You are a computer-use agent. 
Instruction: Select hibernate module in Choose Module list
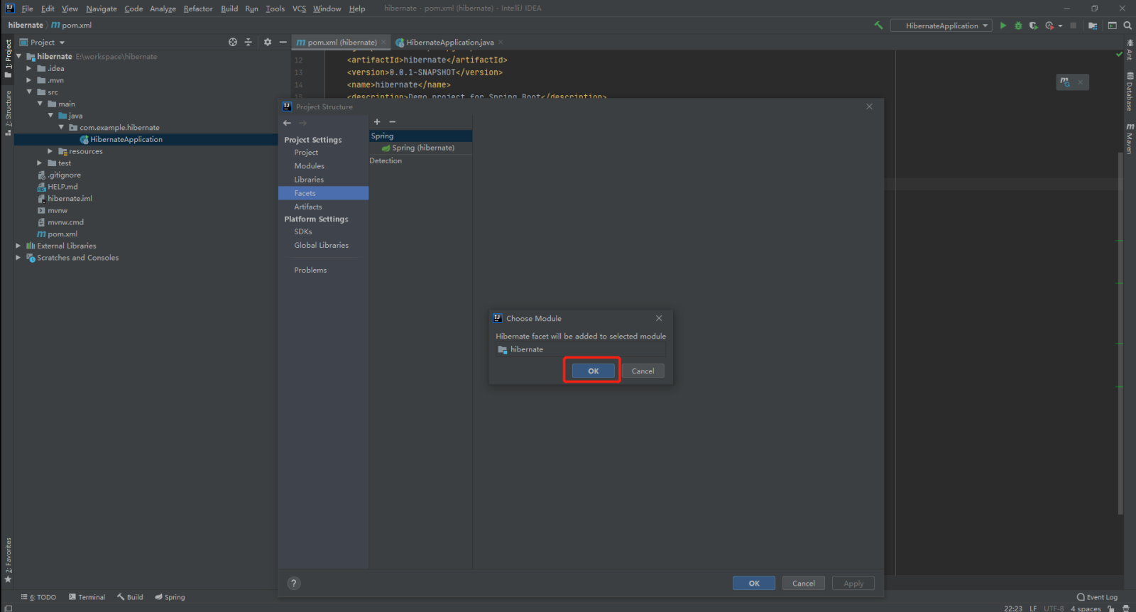tap(526, 349)
